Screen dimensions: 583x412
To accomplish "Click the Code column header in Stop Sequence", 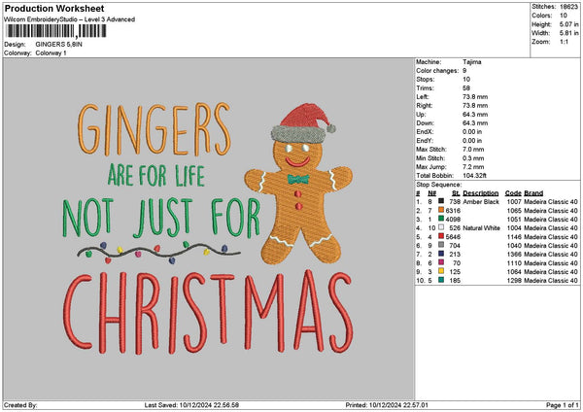I will [x=513, y=192].
